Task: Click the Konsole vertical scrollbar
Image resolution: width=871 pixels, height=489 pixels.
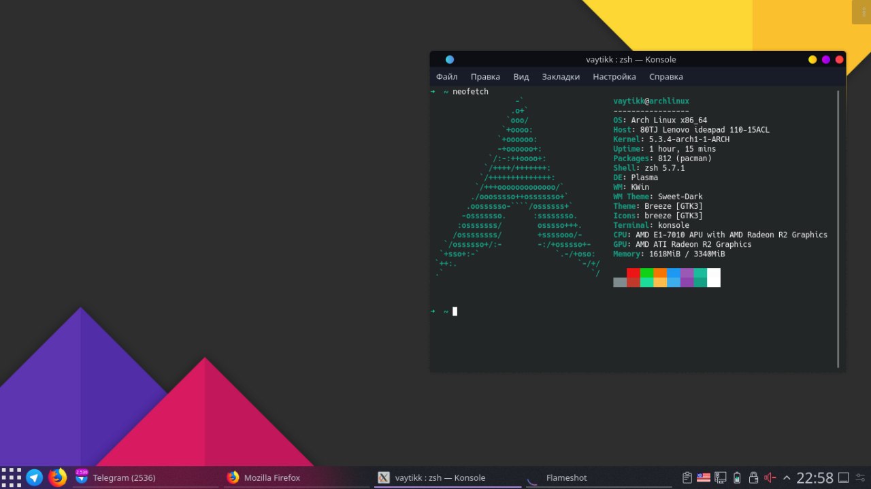Action: pos(838,228)
